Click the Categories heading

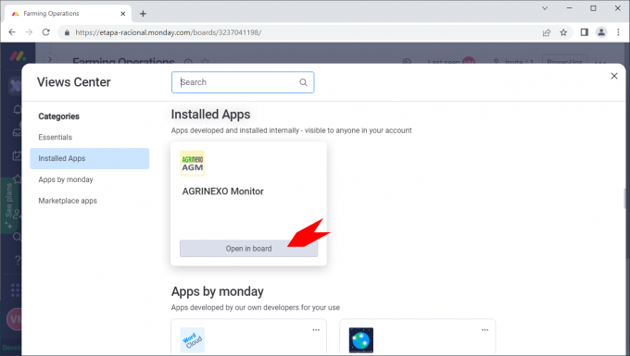pyautogui.click(x=58, y=117)
